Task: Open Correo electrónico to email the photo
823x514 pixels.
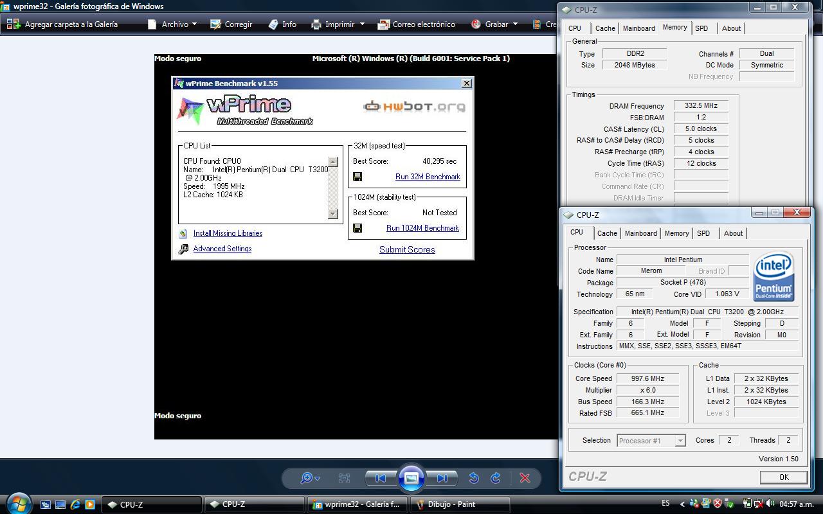Action: 416,24
